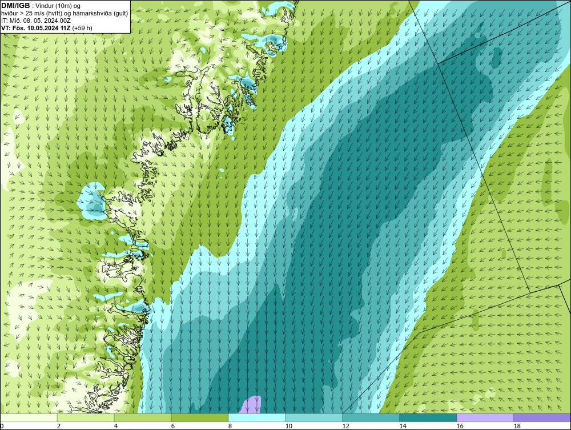The width and height of the screenshot is (571, 430).
Task: Click the legend tick label '0'
Action: pyautogui.click(x=2, y=426)
